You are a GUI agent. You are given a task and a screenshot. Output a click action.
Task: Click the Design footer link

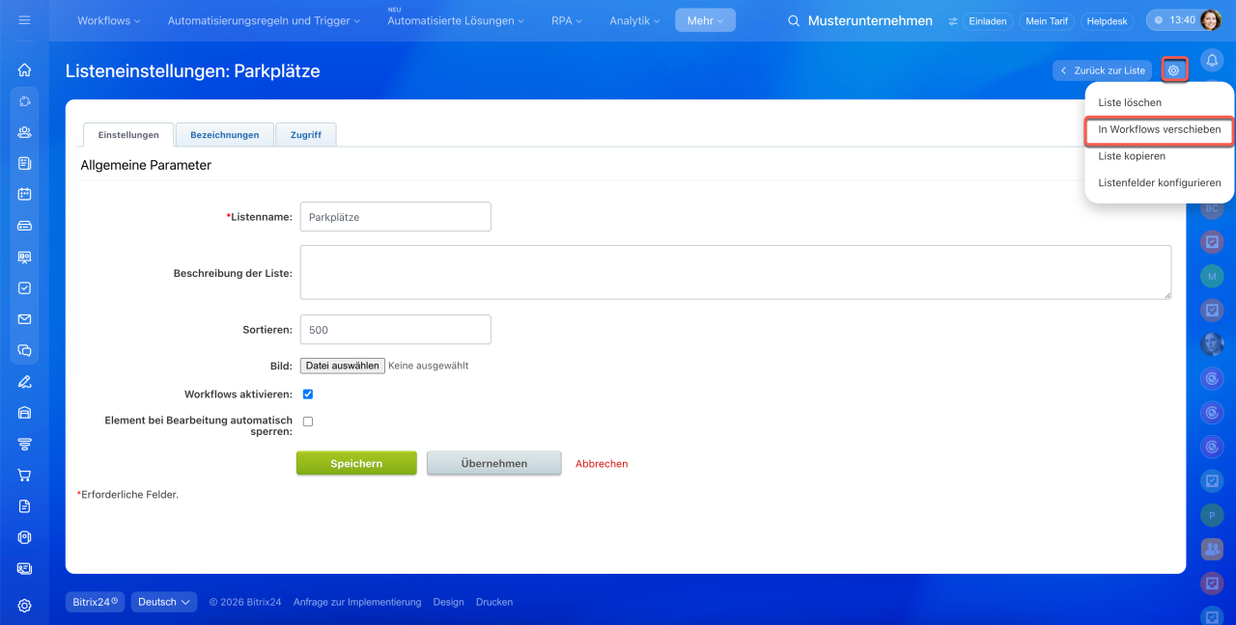(449, 602)
